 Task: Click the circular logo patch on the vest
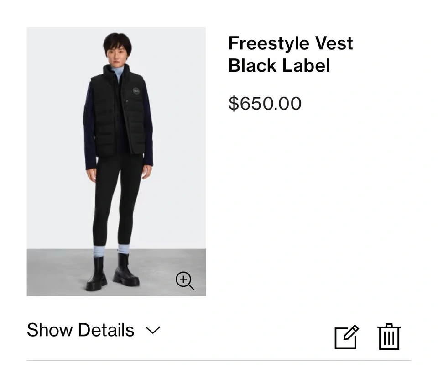(x=136, y=91)
